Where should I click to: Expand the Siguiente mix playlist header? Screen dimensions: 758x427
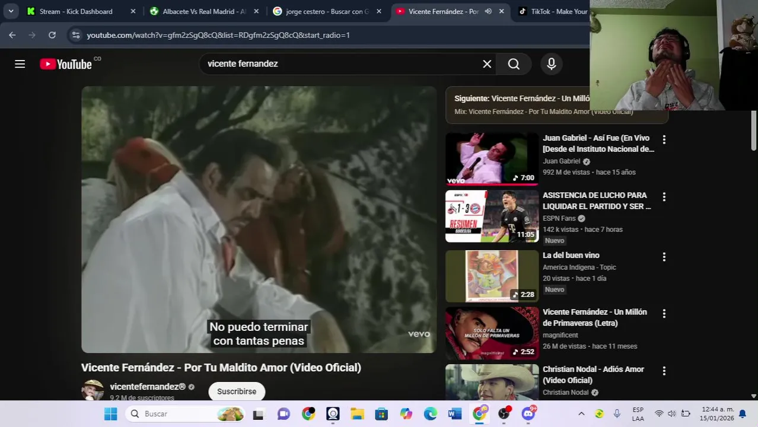pos(556,104)
